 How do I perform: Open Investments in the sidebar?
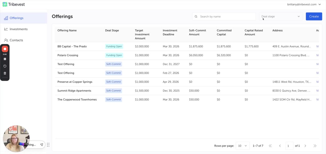click(x=18, y=29)
